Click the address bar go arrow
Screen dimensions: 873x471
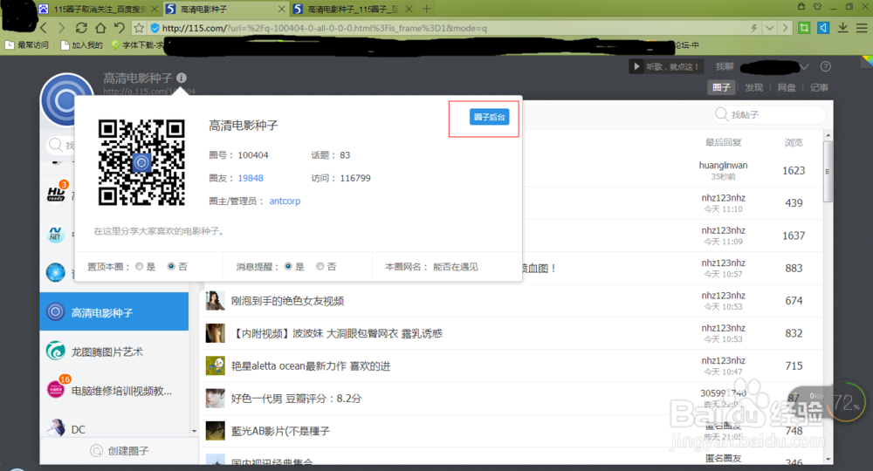pos(785,28)
